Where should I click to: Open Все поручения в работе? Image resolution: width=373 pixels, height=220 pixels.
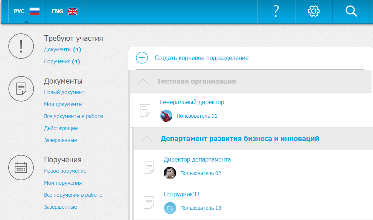click(73, 195)
